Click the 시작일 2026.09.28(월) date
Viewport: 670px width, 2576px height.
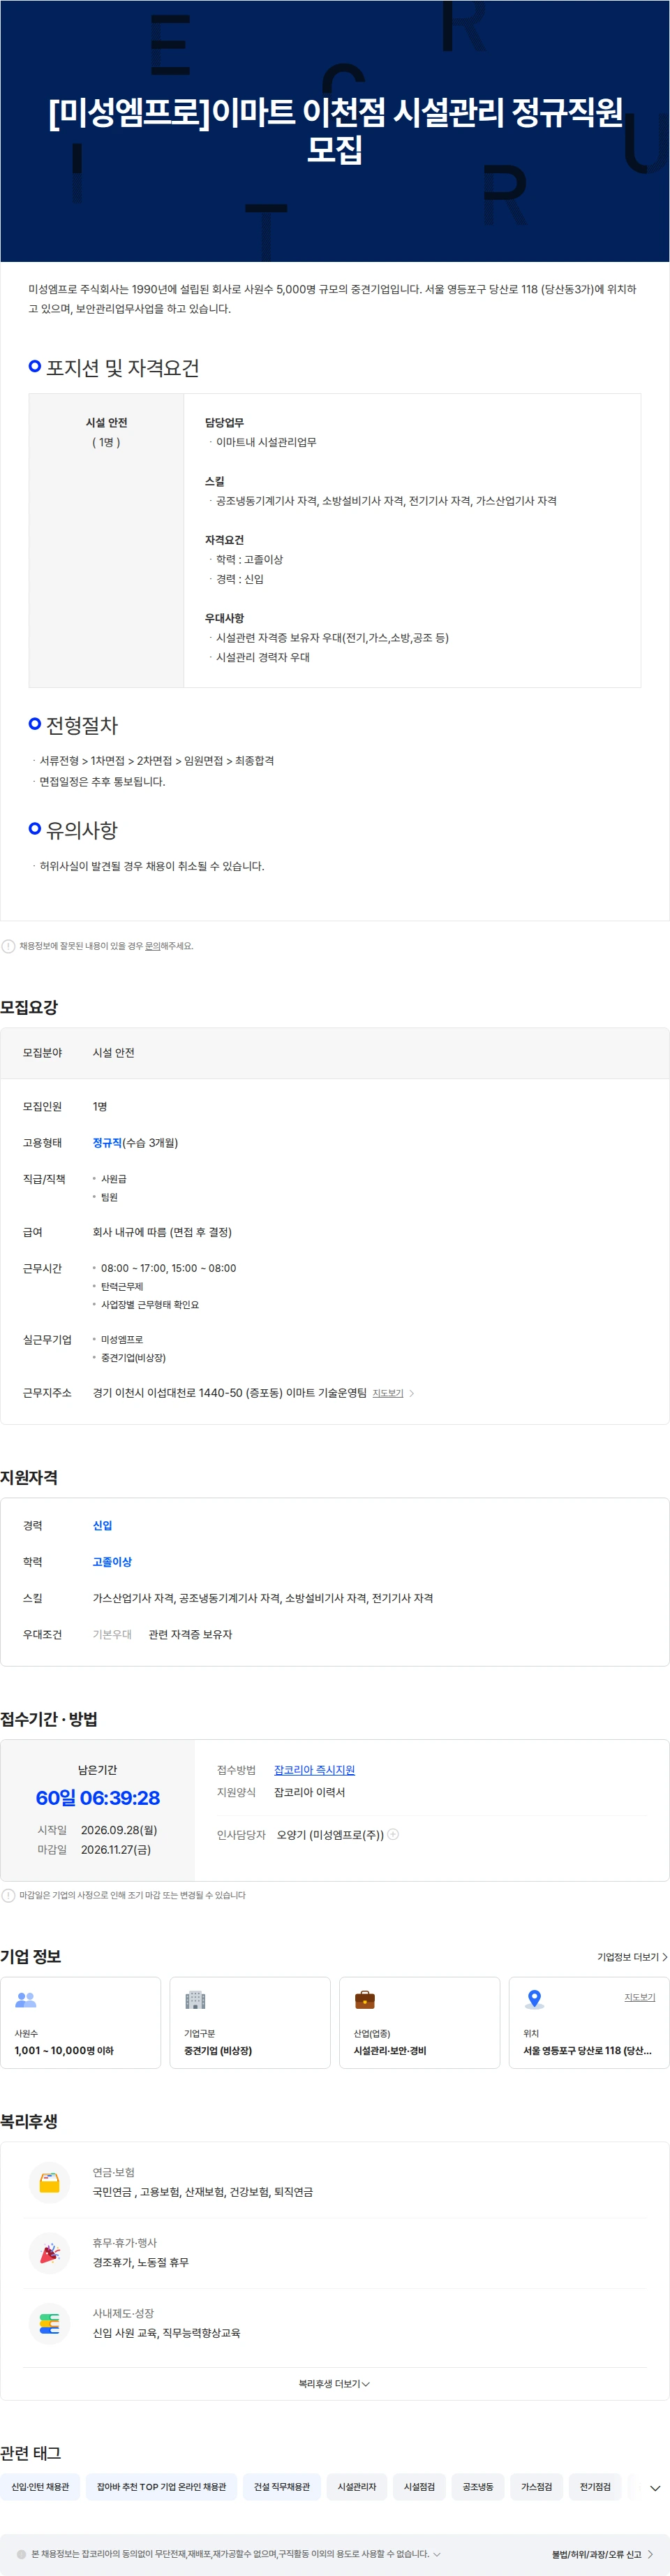pyautogui.click(x=119, y=1830)
